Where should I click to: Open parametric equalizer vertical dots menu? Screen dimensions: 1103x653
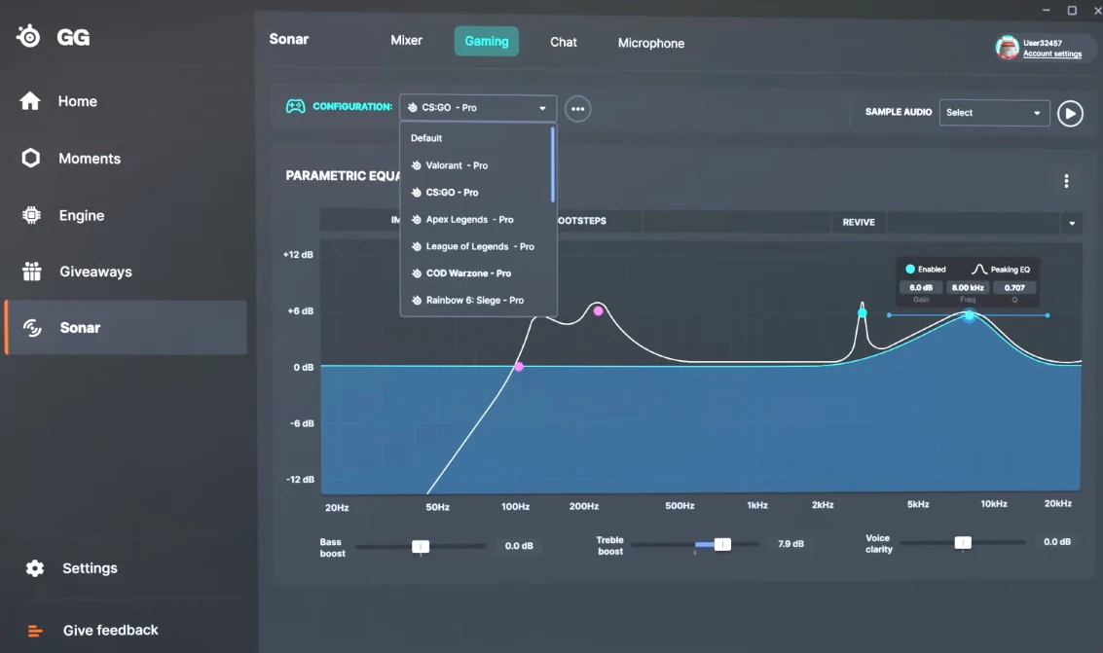pyautogui.click(x=1066, y=181)
